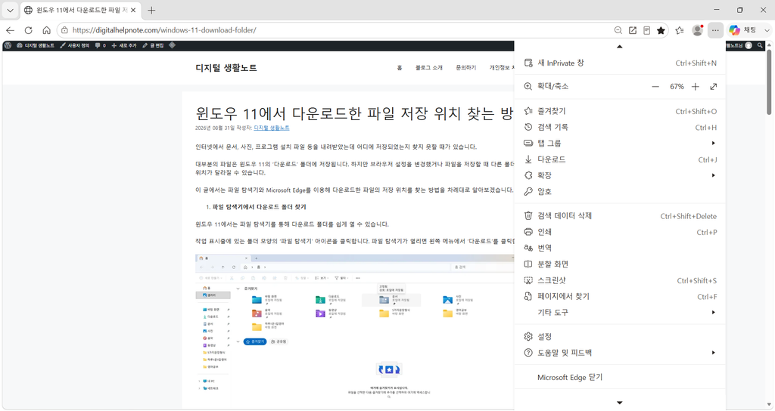
Task: Enter immersive reader from address bar
Action: (x=646, y=30)
